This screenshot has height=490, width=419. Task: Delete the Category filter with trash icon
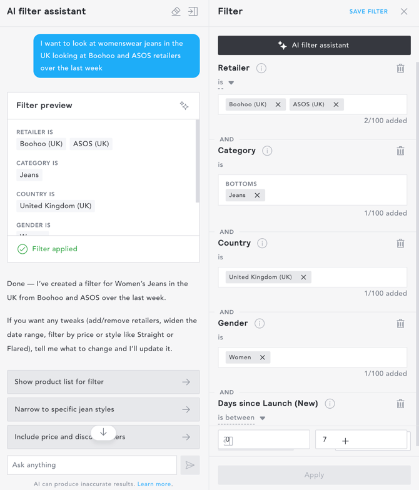[400, 151]
